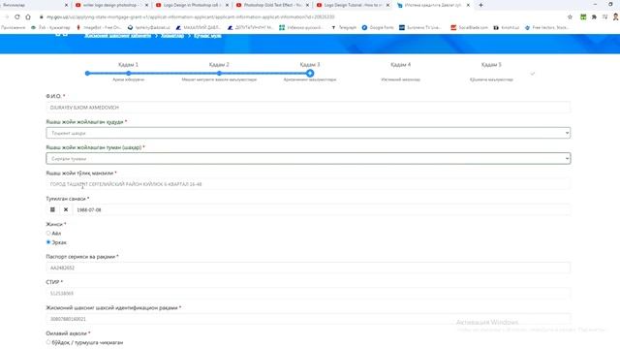Image resolution: width=620 pixels, height=349 pixels.
Task: Switch to the 'writer logo design photoshop' tab
Action: tap(111, 5)
